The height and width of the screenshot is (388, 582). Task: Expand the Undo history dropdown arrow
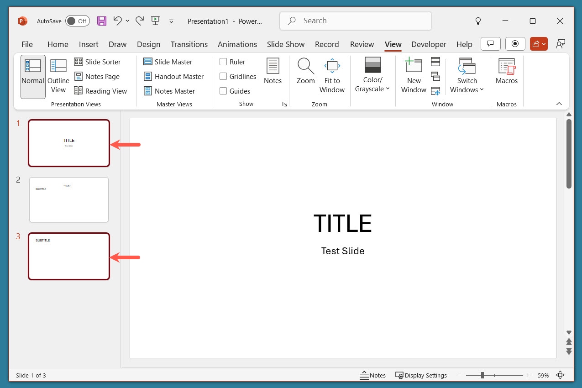coord(127,21)
